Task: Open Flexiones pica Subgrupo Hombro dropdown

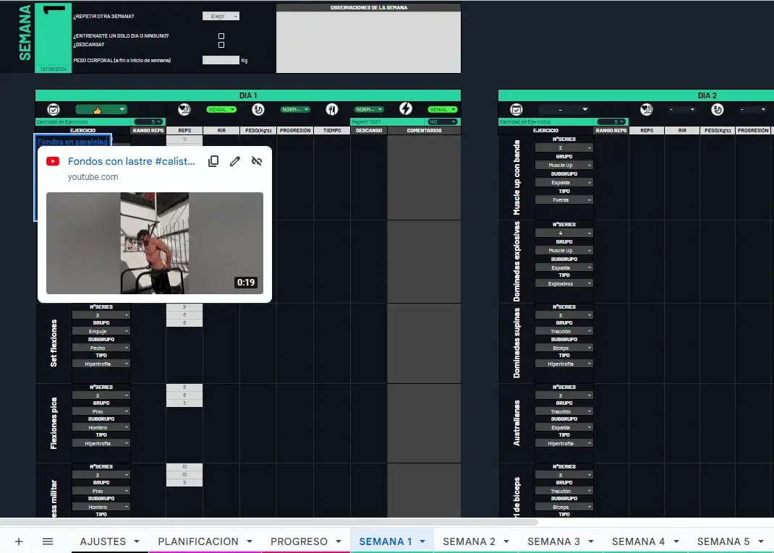Action: click(101, 428)
